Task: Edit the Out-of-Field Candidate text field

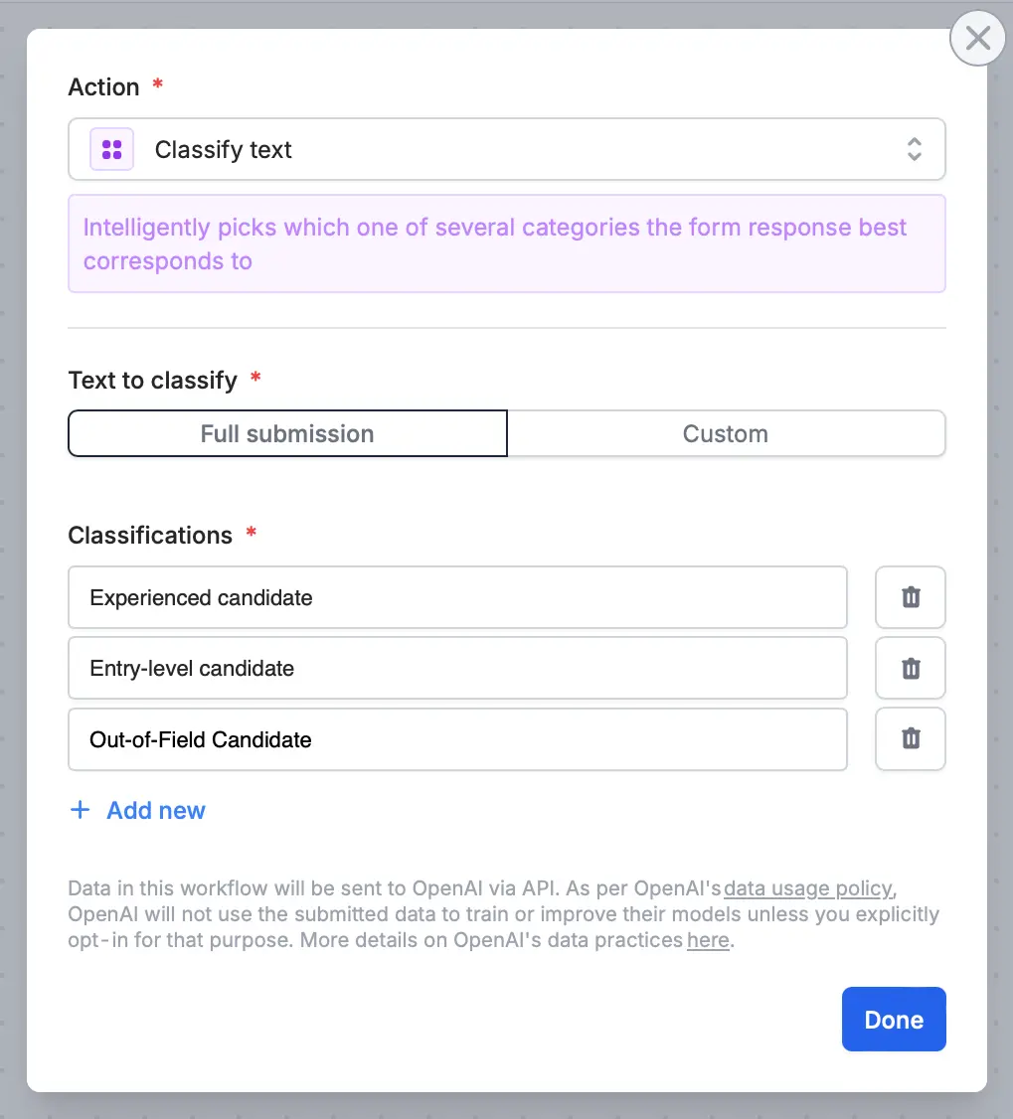Action: [x=457, y=739]
